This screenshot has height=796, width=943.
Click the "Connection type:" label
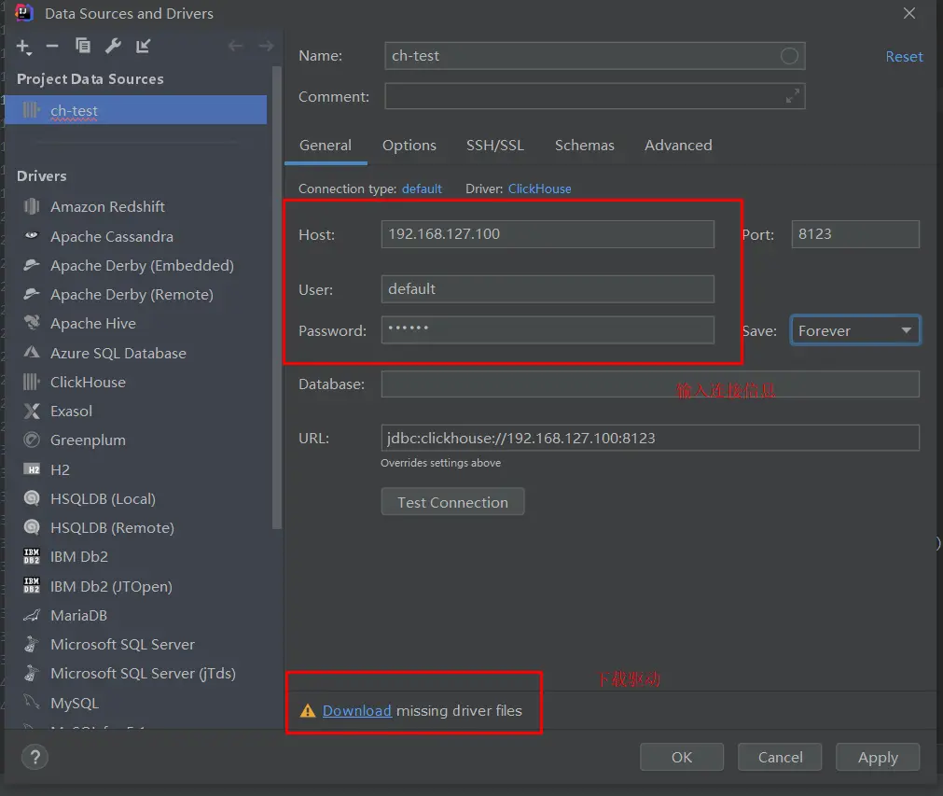(348, 189)
